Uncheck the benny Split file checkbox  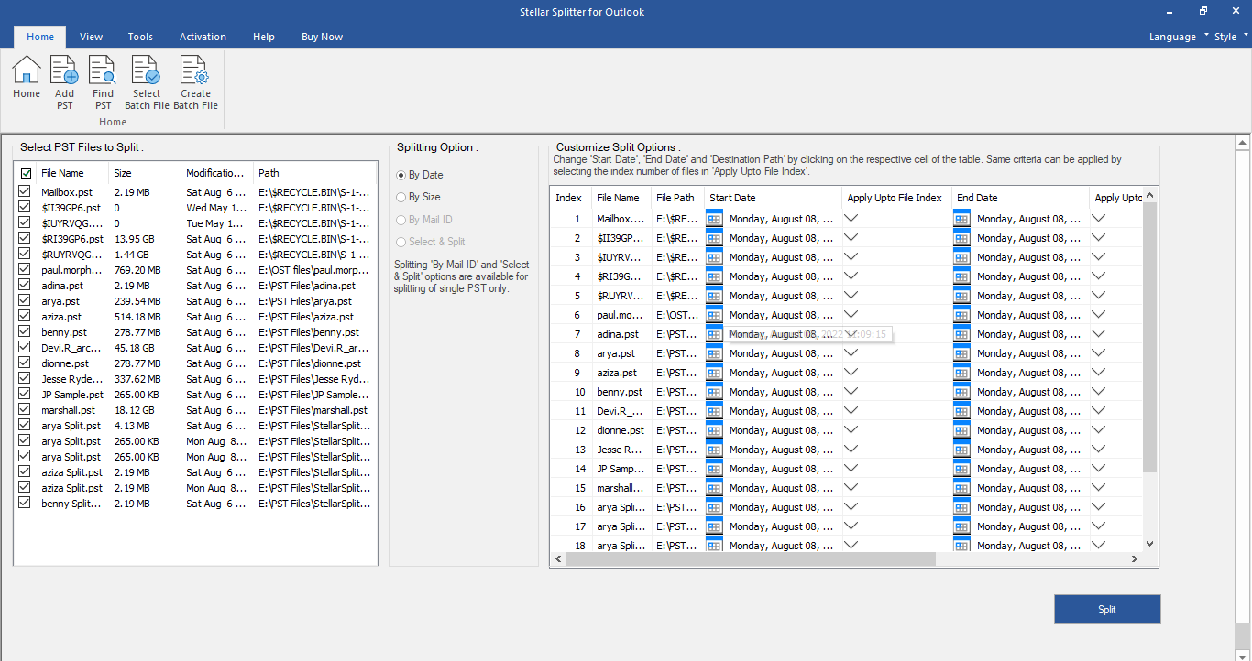(x=24, y=504)
